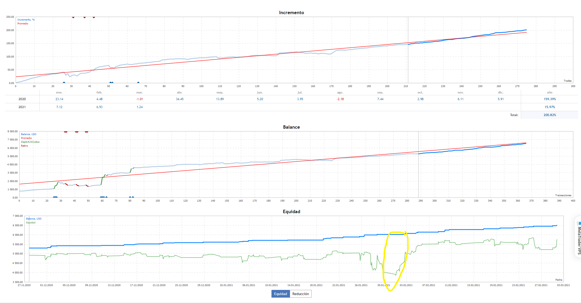Select the Equidad tab
Screen dimensions: 581x303
click(x=280, y=294)
